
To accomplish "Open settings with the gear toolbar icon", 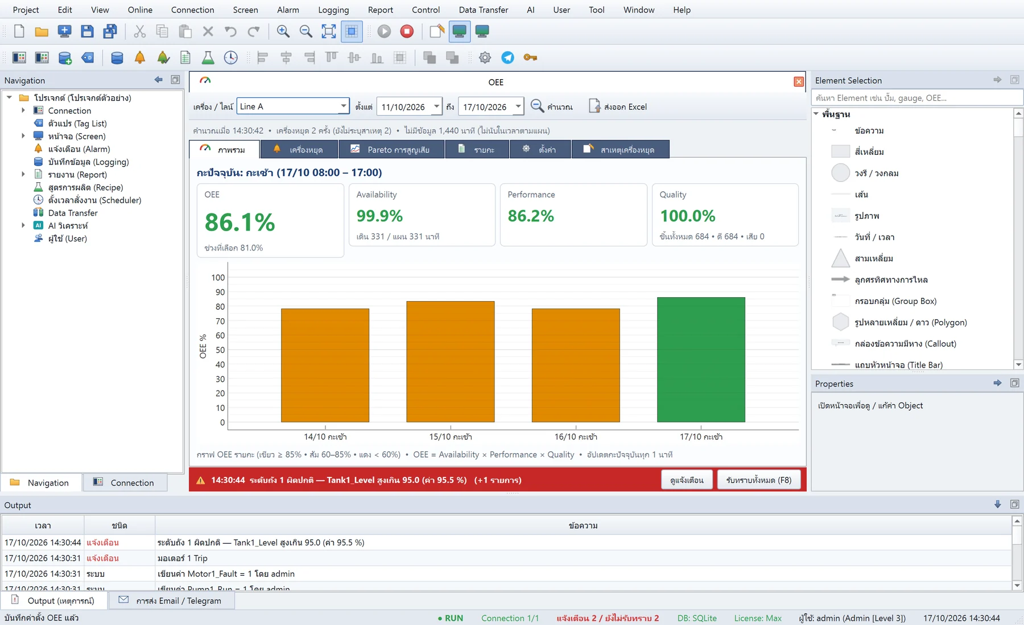I will tap(485, 57).
